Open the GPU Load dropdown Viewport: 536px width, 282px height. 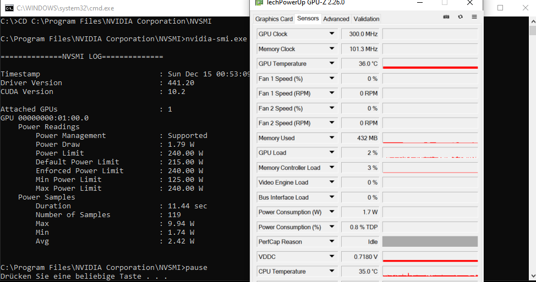(x=332, y=153)
